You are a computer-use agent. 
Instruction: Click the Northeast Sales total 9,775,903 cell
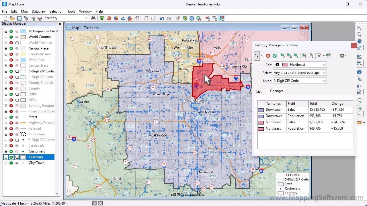pyautogui.click(x=319, y=122)
